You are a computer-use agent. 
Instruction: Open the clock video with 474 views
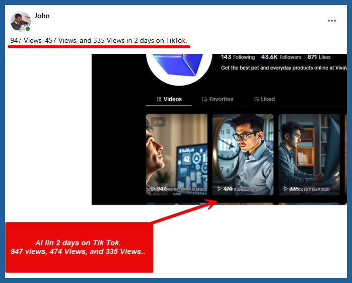[243, 154]
